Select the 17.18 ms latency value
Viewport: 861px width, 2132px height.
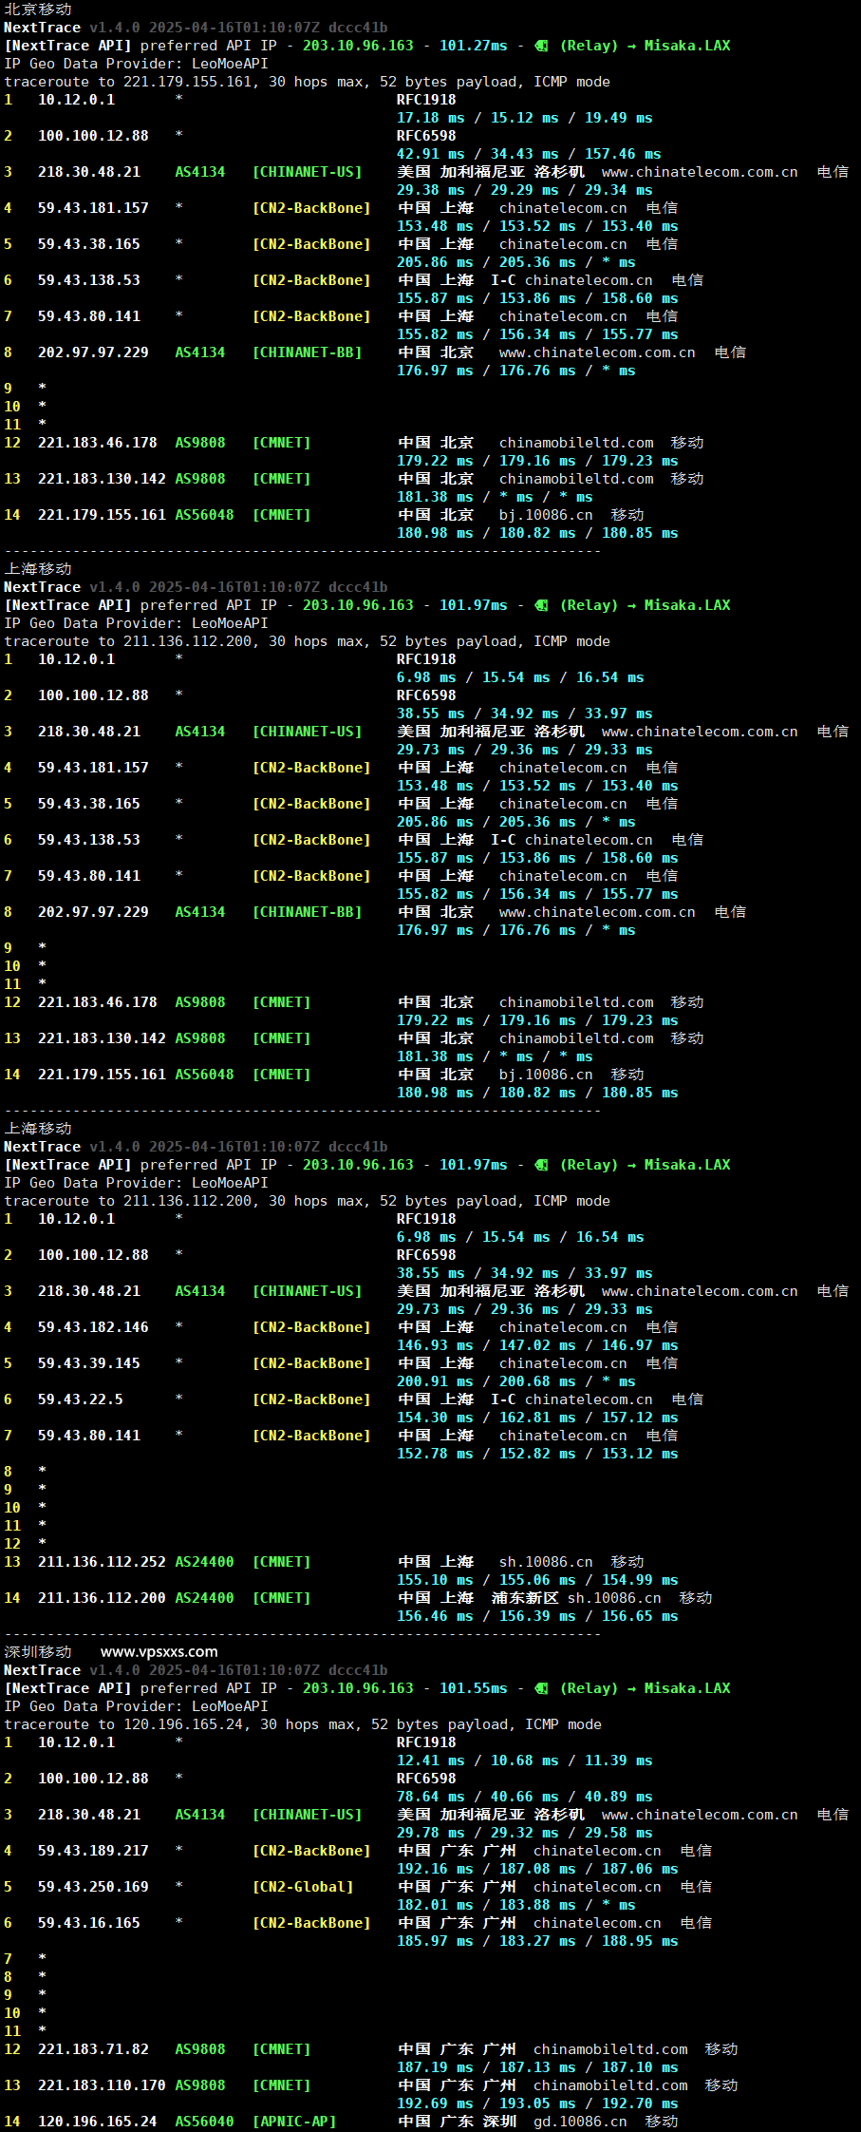430,118
